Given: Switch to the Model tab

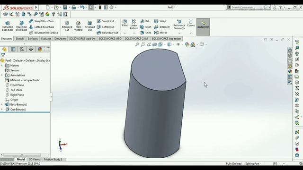Looking at the screenshot, I should point(21,160).
